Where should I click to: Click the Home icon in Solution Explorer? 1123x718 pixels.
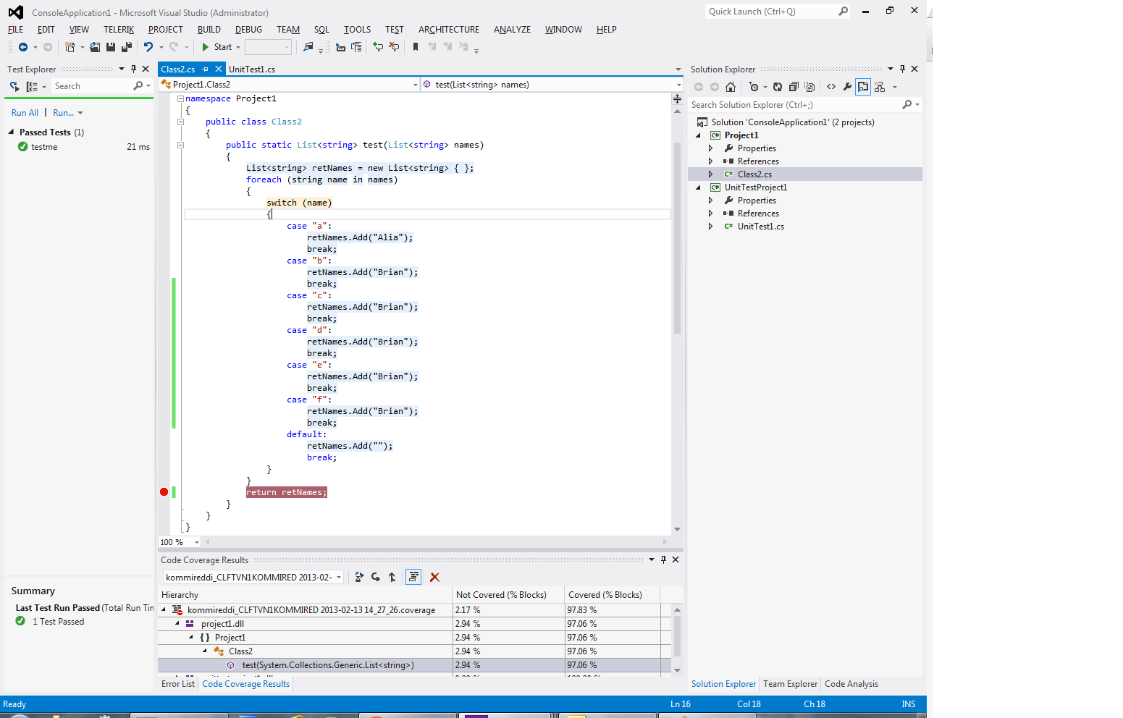(731, 87)
